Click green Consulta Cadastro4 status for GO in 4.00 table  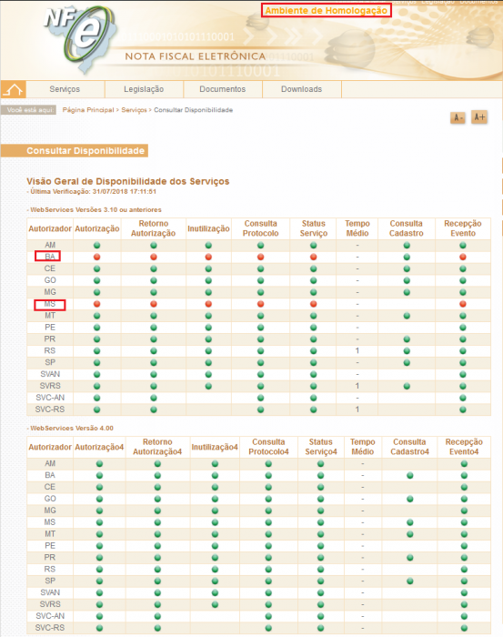[x=410, y=499]
